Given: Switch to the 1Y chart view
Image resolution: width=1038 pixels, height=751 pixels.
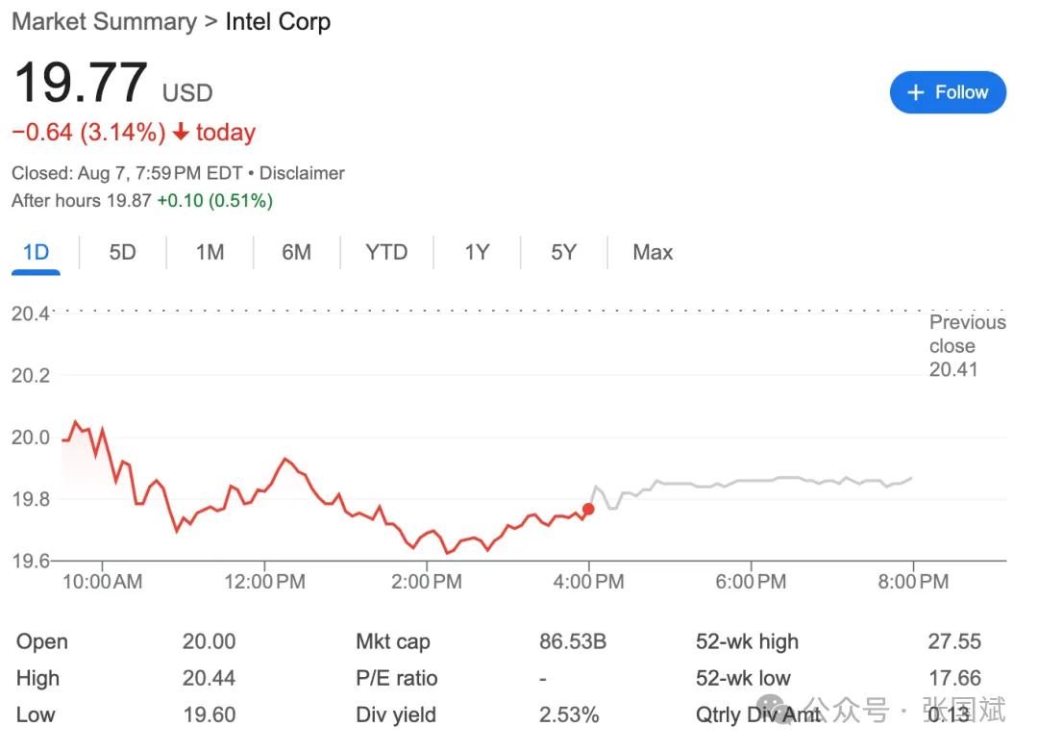Looking at the screenshot, I should click(x=477, y=253).
